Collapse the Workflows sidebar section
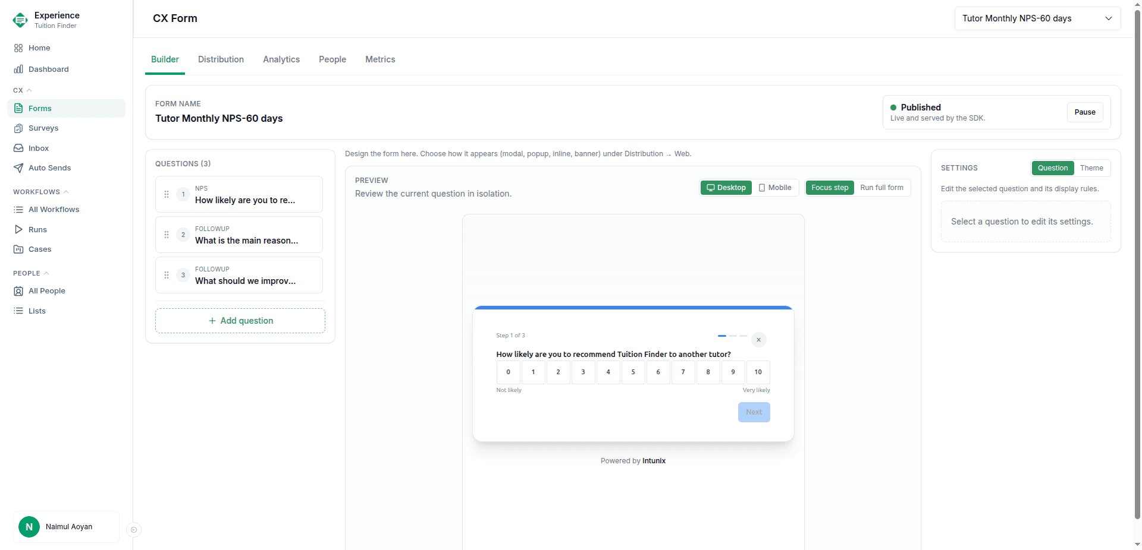Image resolution: width=1142 pixels, height=550 pixels. tap(41, 192)
